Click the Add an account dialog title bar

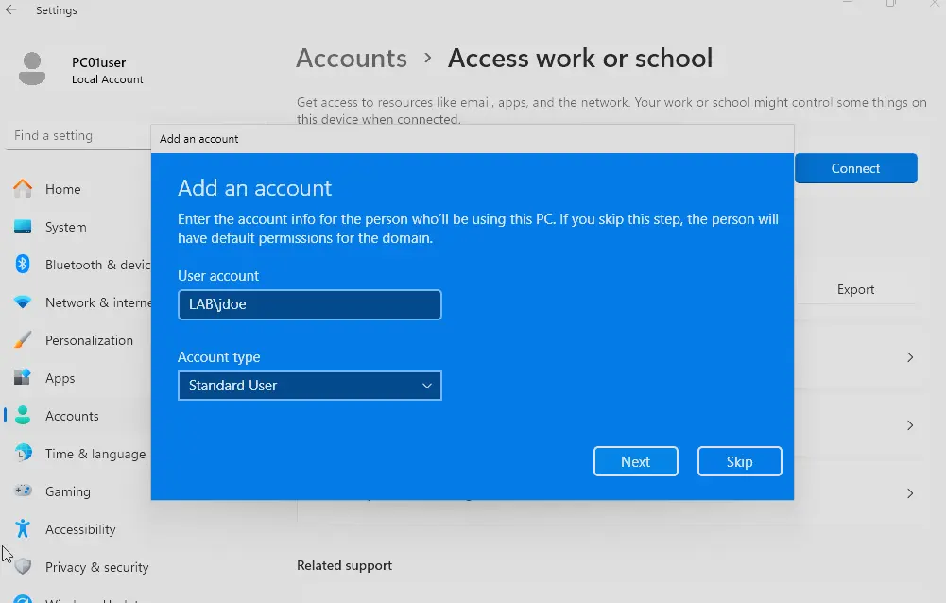coord(473,139)
